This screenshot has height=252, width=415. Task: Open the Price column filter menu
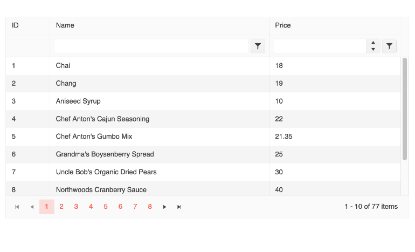(389, 46)
